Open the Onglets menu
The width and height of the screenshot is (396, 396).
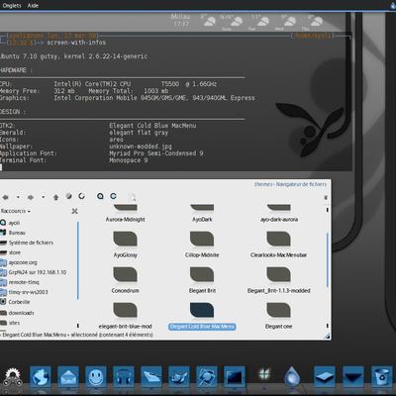[x=12, y=5]
